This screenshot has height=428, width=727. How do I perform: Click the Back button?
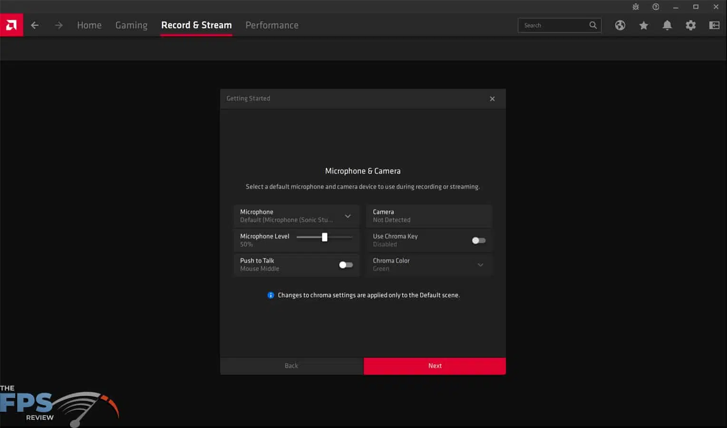tap(291, 366)
